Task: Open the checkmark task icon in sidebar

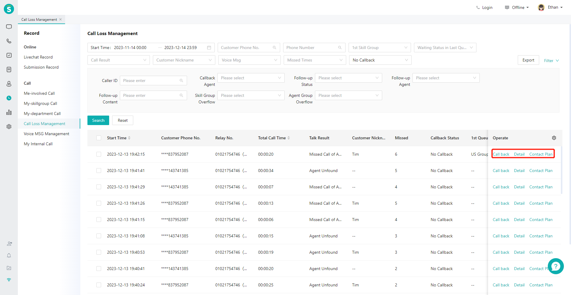Action: pyautogui.click(x=9, y=55)
